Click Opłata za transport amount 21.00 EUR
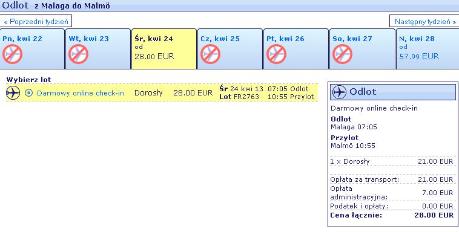459x232 pixels. click(435, 179)
